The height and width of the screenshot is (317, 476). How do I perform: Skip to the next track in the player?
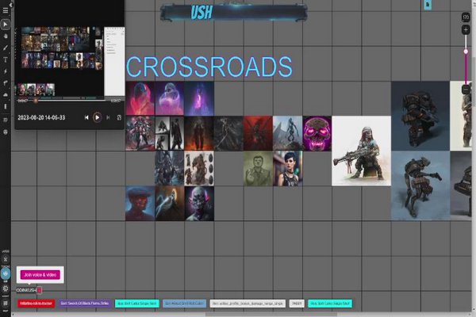pos(108,117)
